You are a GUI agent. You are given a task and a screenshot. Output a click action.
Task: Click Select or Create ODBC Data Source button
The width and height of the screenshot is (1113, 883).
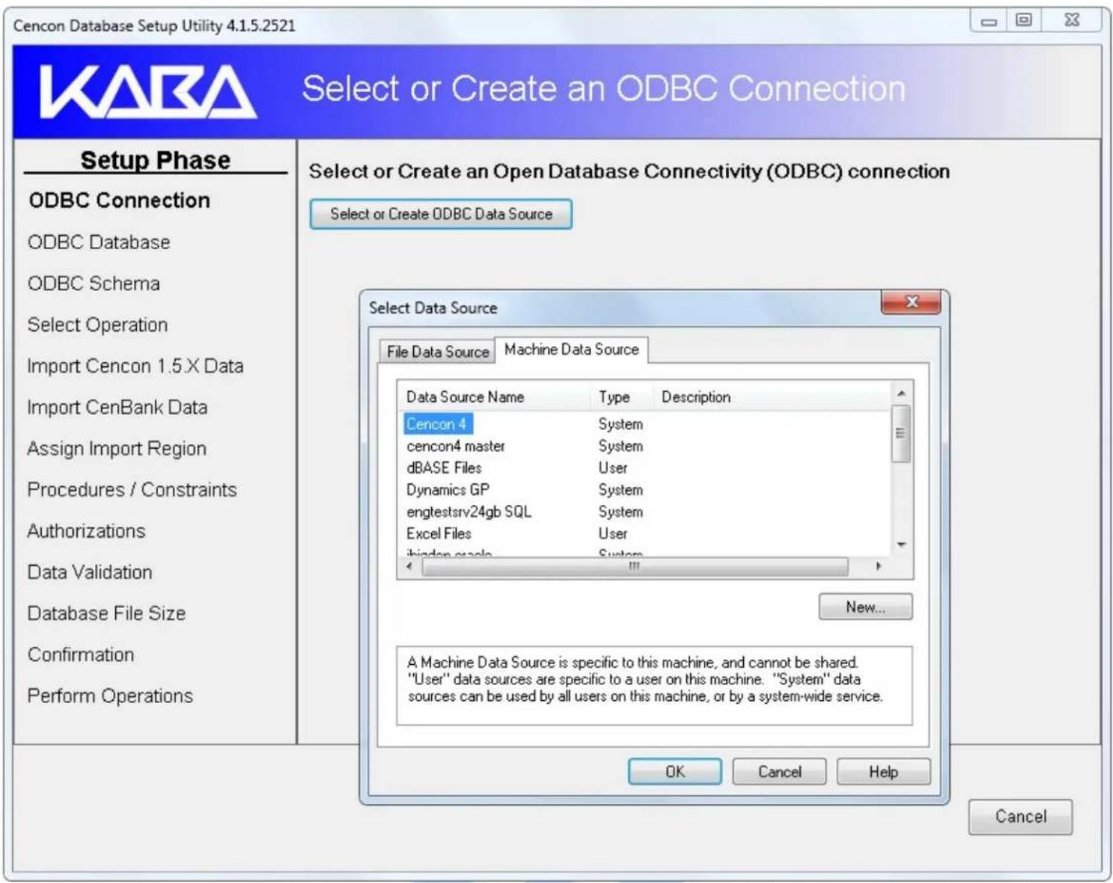(x=441, y=214)
